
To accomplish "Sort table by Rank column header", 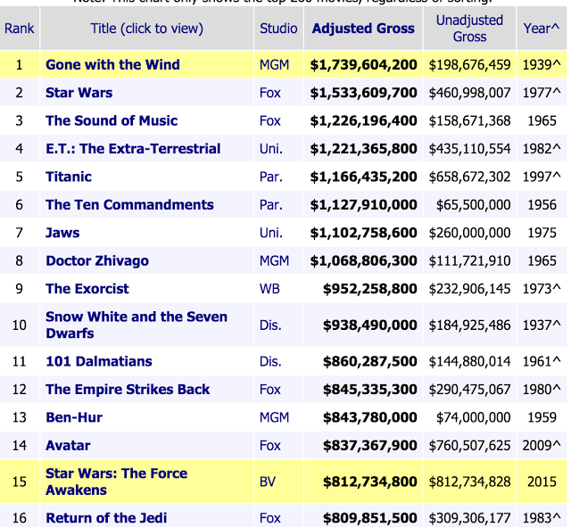I will click(19, 29).
